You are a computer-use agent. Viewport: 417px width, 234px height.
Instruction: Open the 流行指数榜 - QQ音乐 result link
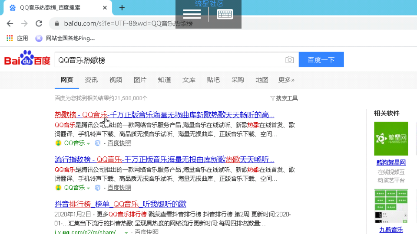[x=164, y=159]
